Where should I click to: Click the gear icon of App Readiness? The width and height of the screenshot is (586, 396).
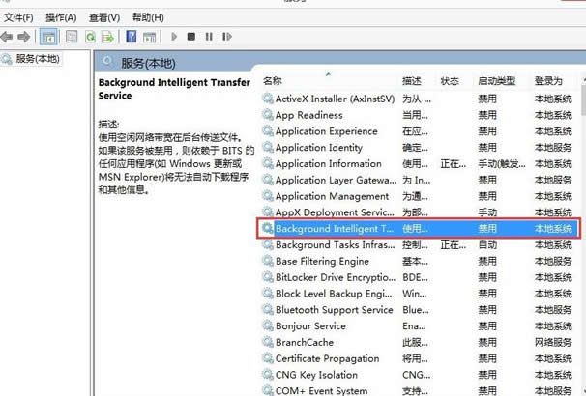coord(268,115)
